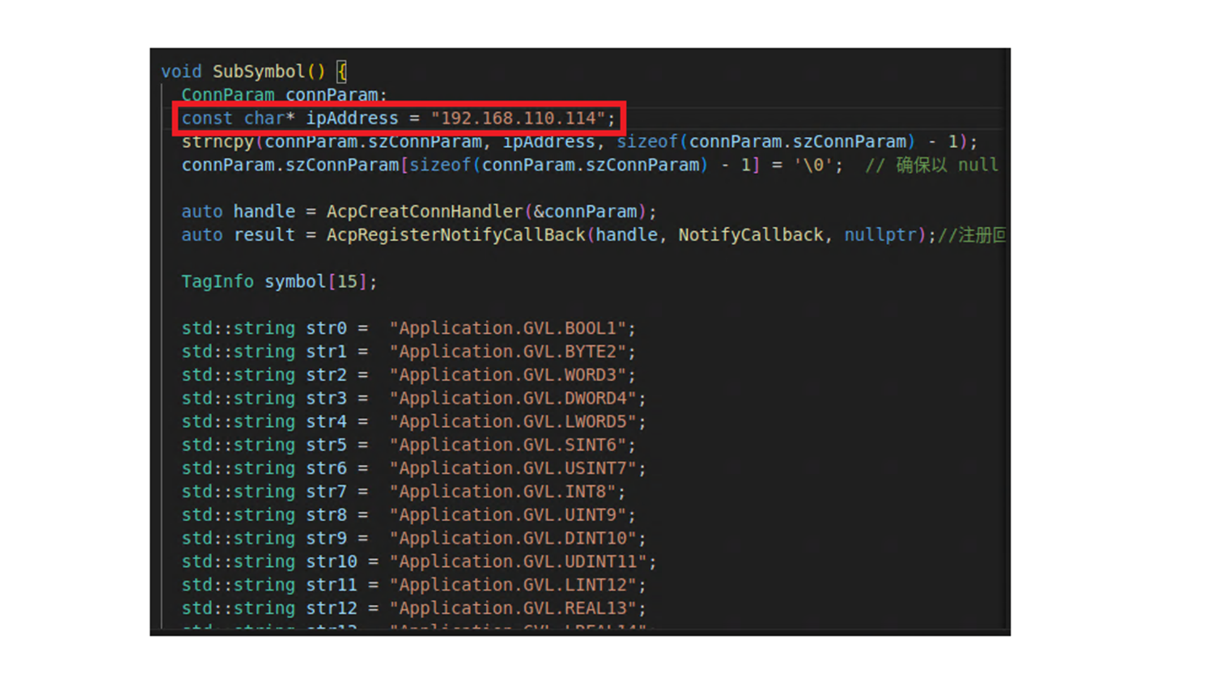The width and height of the screenshot is (1216, 684).
Task: Click the symbol[15] array declaration
Action: pos(315,282)
